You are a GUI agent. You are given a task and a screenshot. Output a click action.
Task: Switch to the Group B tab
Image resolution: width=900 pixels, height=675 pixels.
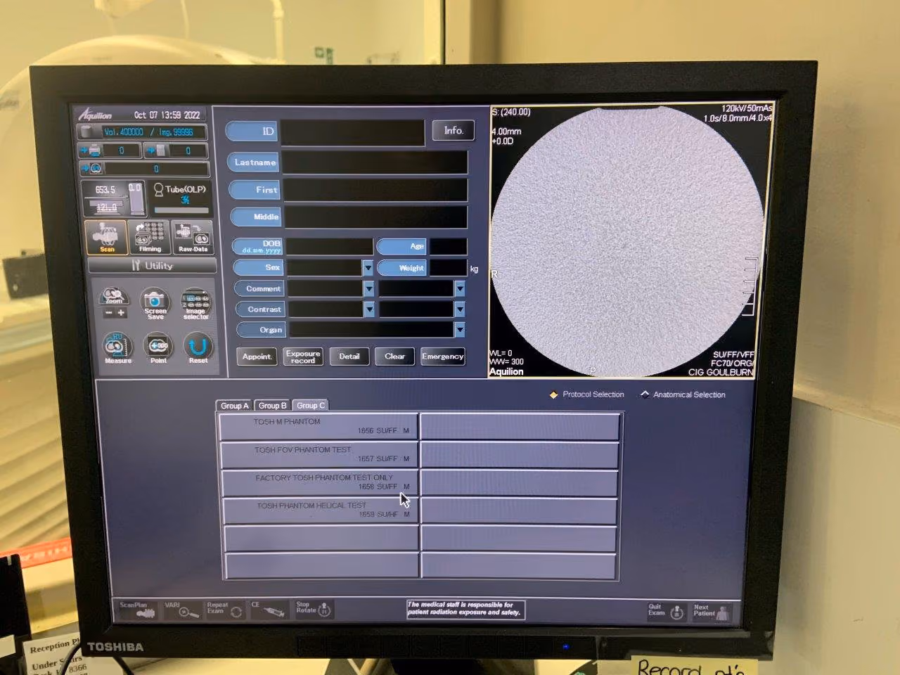[272, 406]
